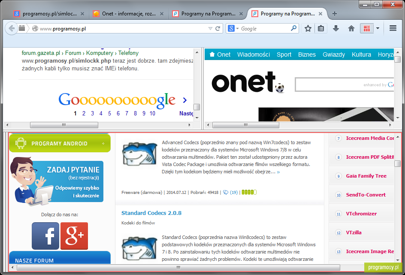Open Icecream Media Converter in ranking list
The width and height of the screenshot is (405, 275).
(x=370, y=138)
